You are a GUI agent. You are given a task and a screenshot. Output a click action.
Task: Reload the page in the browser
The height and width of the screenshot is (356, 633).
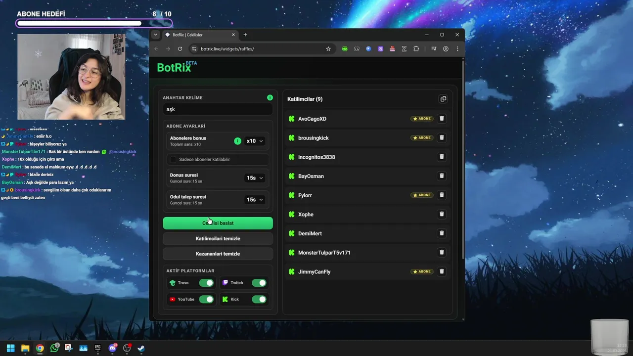tap(180, 49)
